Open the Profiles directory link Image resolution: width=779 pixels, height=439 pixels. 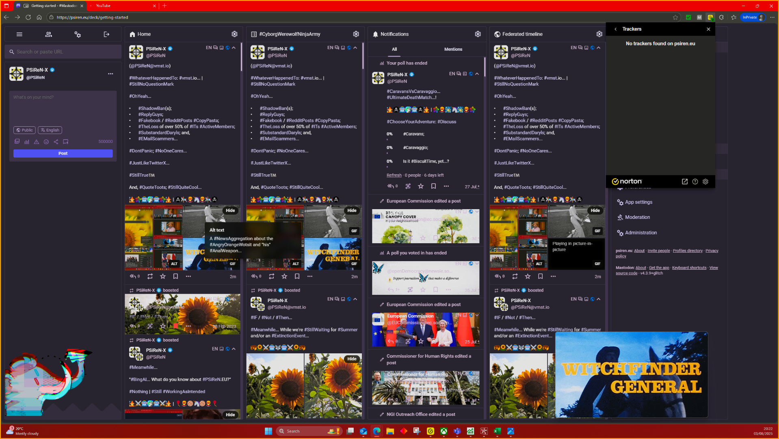pos(687,251)
